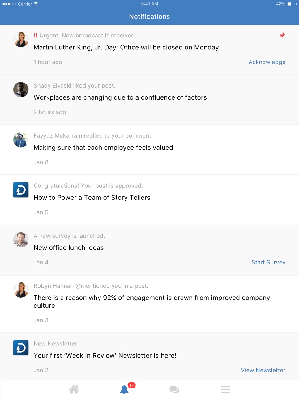View Fayyaz Mukarram's avatar
Viewport: 299px width, 399px height.
[21, 140]
